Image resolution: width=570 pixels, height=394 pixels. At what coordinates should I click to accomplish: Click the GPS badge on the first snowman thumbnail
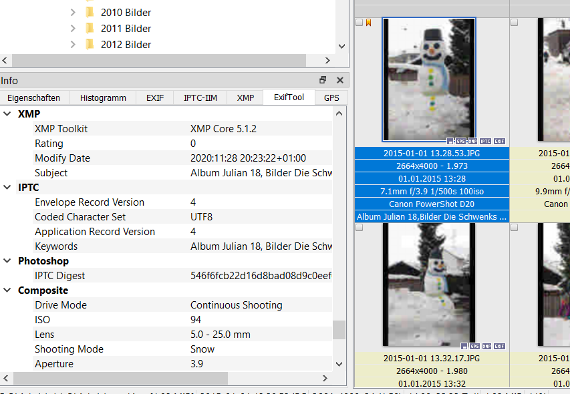click(x=460, y=142)
